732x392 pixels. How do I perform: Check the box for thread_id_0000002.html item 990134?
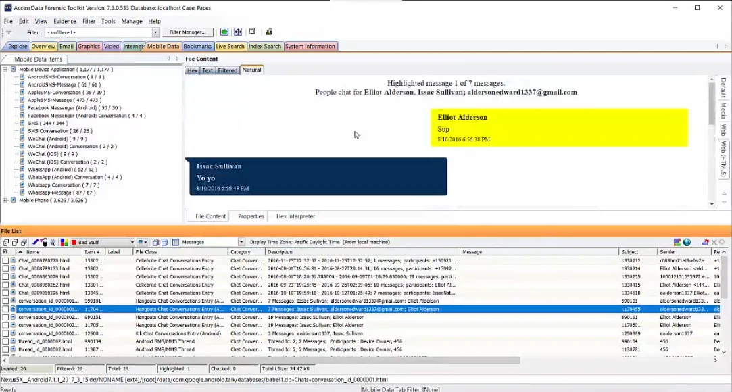click(5, 341)
